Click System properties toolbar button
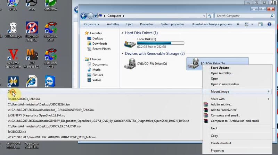Screen dimensions: 278x155 [x=172, y=24]
